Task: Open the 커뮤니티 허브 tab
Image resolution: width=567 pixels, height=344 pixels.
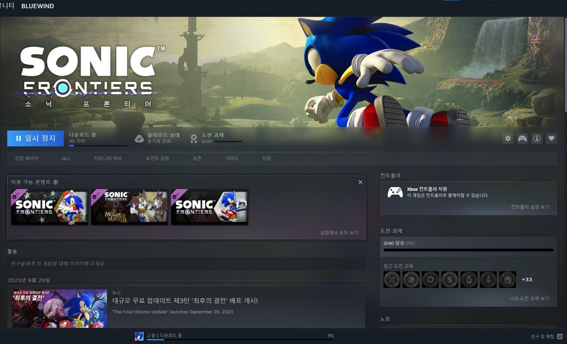Action: (108, 159)
